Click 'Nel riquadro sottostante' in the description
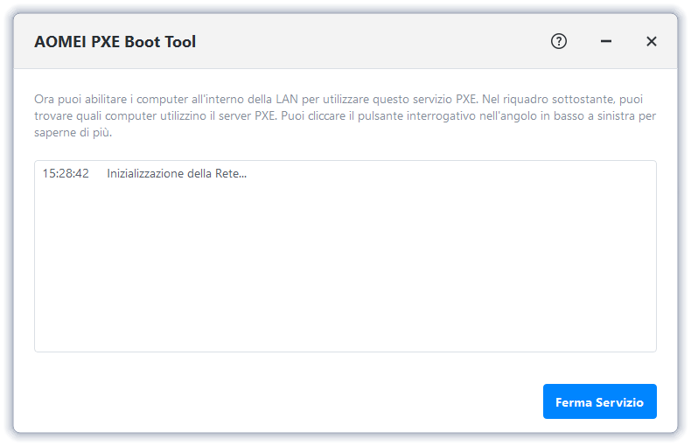The height and width of the screenshot is (446, 691). click(x=548, y=99)
